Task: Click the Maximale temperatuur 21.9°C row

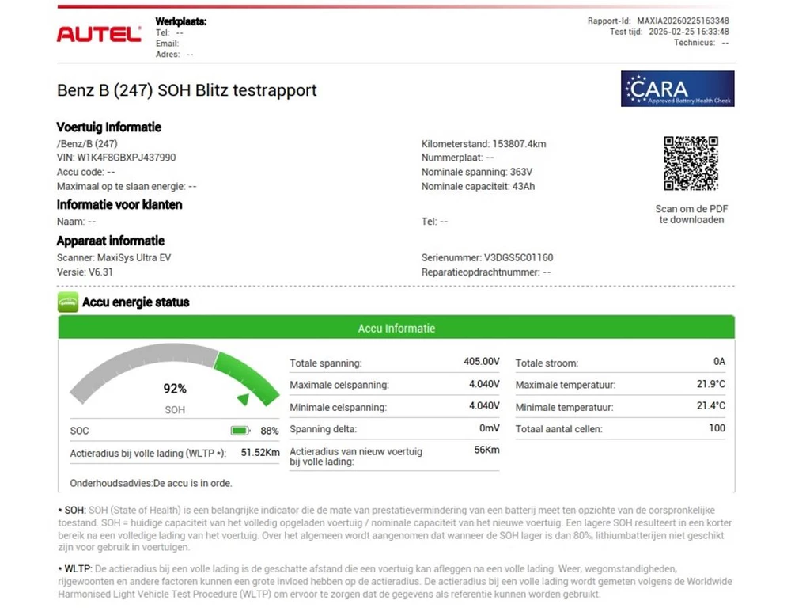Action: click(620, 385)
